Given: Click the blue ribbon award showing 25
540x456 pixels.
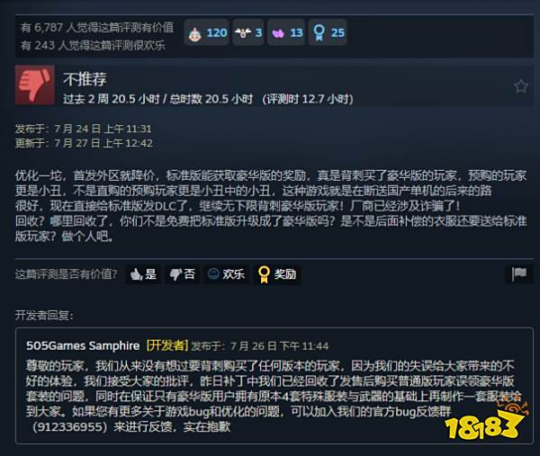Looking at the screenshot, I should point(328,32).
